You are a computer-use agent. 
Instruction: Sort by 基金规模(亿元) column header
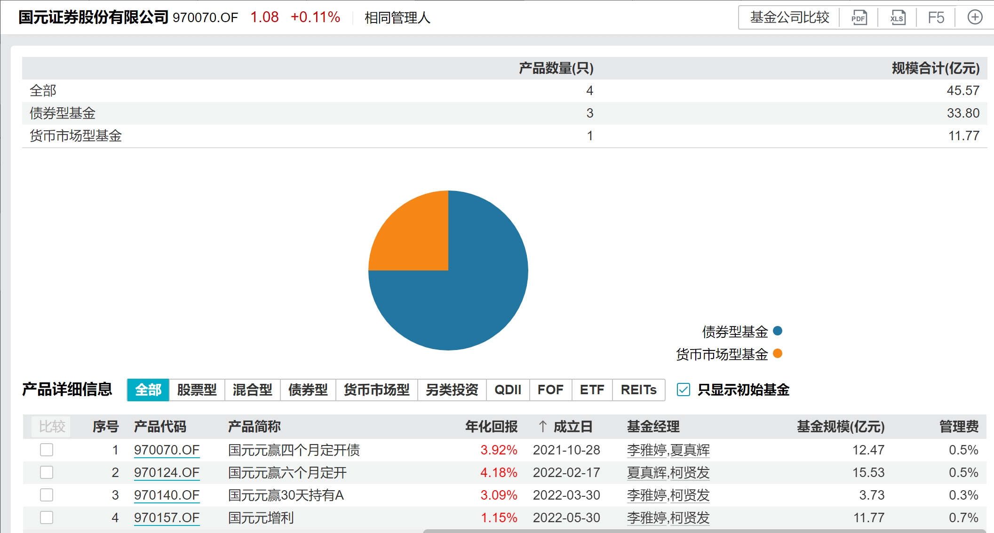click(840, 426)
